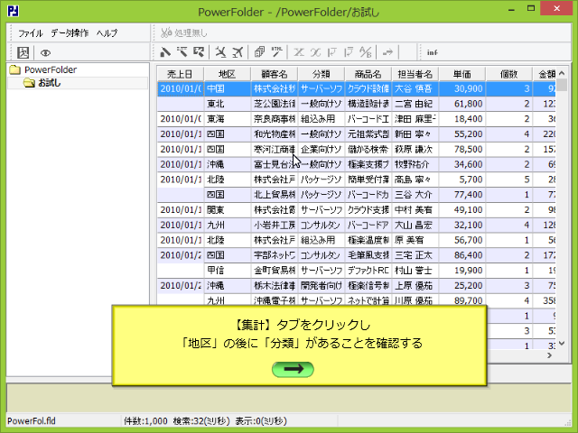Click the 地区 column header
Screen dimensions: 578x433
point(227,74)
